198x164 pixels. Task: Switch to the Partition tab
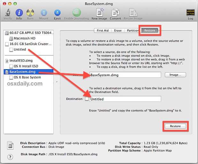click(x=133, y=31)
